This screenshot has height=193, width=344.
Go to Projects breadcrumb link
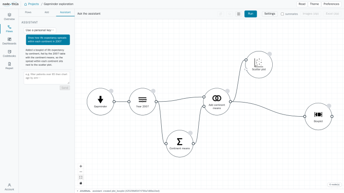(x=34, y=4)
